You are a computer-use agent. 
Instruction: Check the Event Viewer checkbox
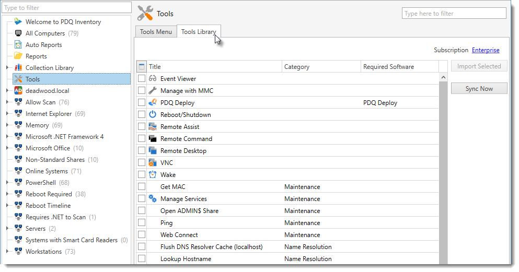click(142, 79)
